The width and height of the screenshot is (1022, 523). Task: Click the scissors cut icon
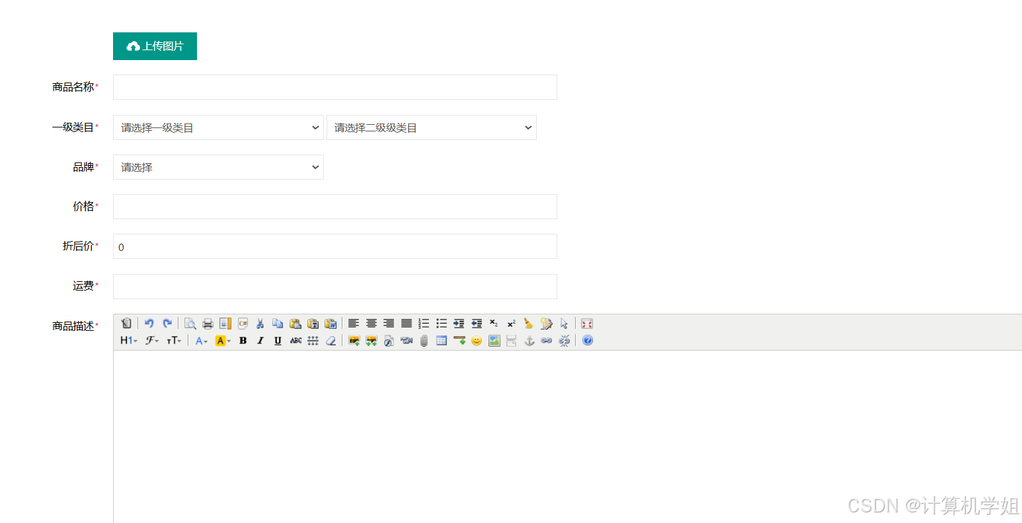pyautogui.click(x=260, y=324)
